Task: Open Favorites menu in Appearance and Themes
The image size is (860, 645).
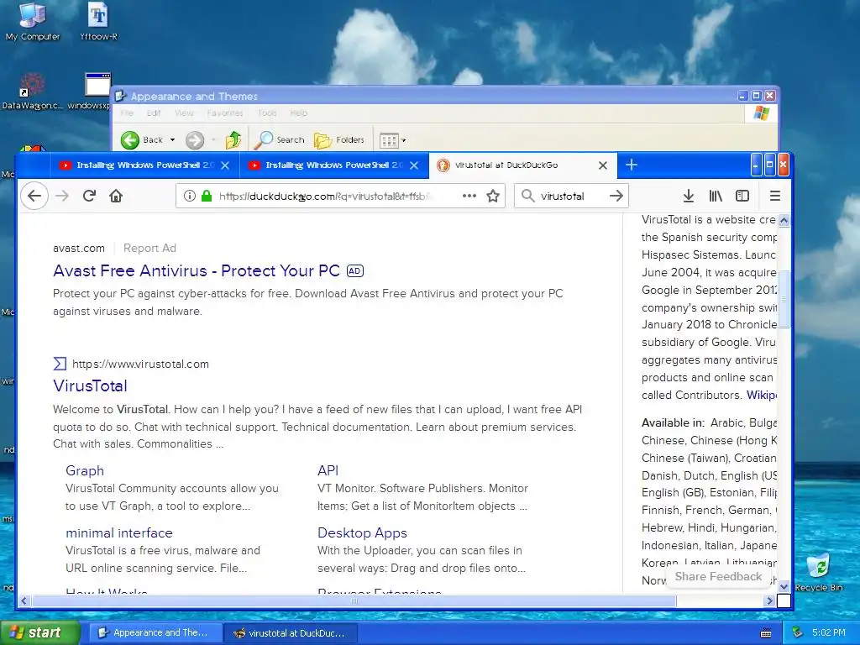Action: click(225, 113)
